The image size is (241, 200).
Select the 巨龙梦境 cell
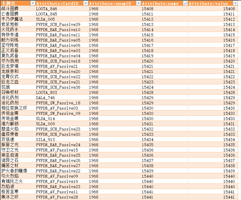(x=18, y=66)
